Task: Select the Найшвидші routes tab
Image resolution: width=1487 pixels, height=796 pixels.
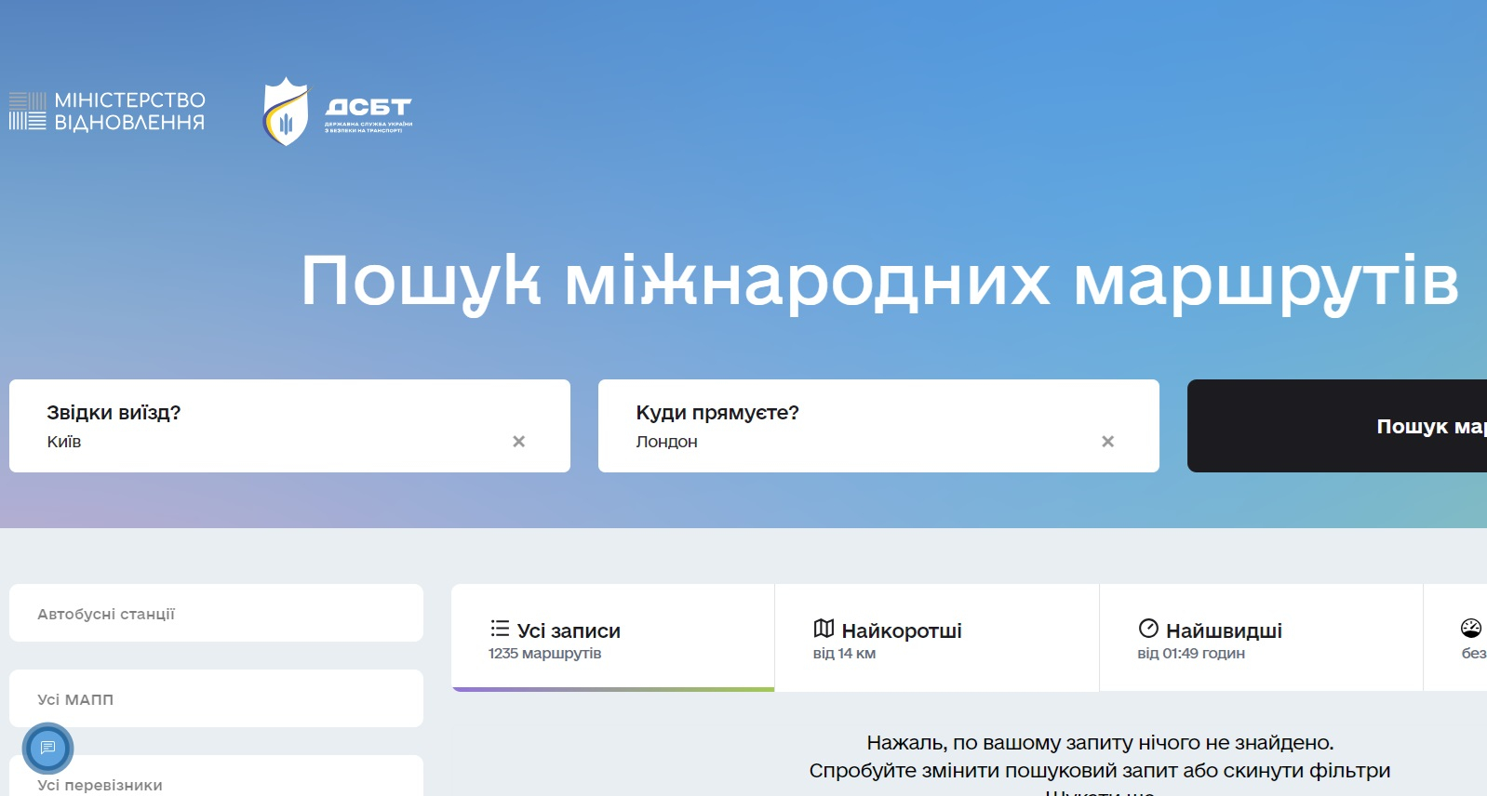Action: tap(1260, 639)
